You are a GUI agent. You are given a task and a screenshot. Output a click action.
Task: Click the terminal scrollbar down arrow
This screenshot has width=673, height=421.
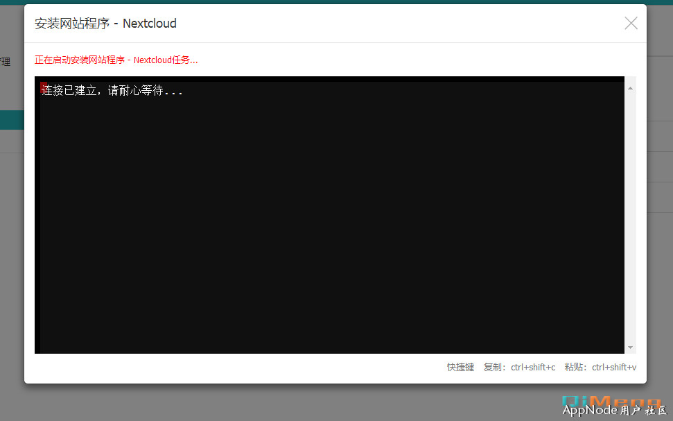(x=630, y=347)
